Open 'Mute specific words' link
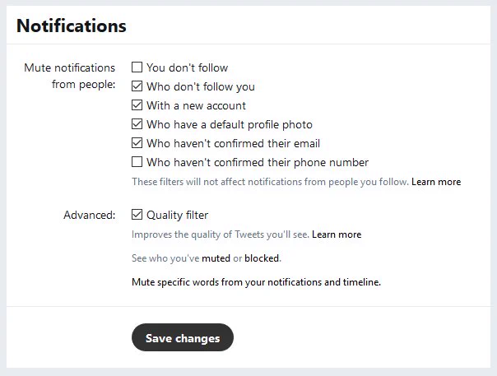Viewport: 497px width, 376px height. pyautogui.click(x=256, y=282)
